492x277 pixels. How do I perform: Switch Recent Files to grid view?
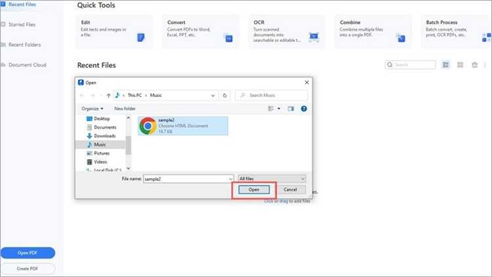(460, 65)
